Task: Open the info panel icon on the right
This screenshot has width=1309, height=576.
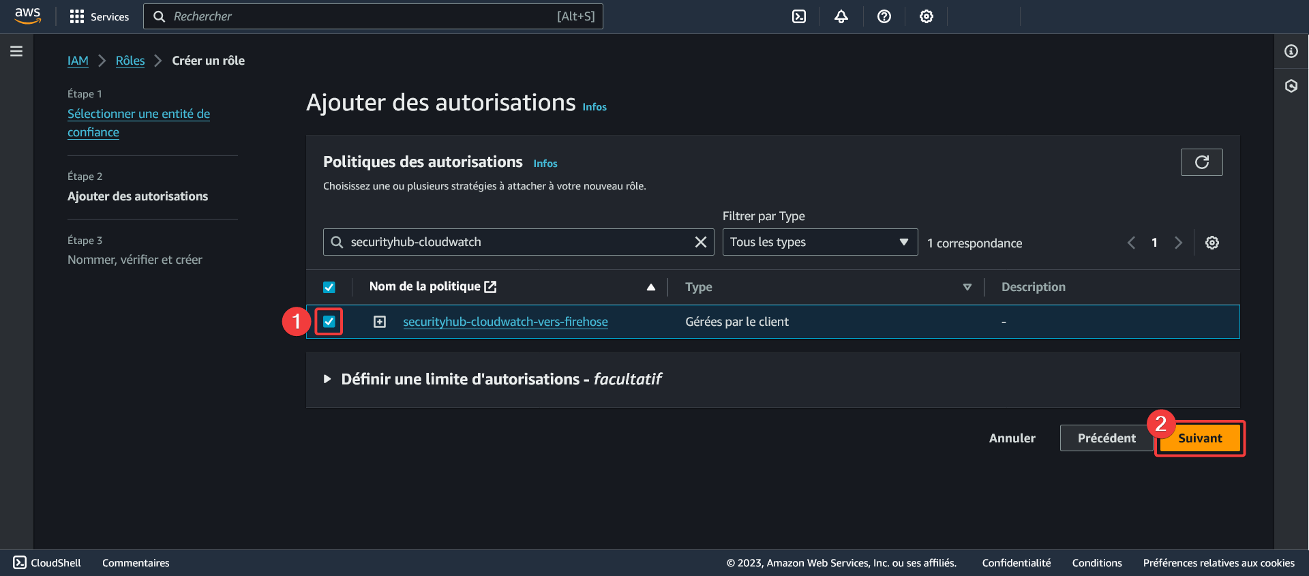Action: (x=1291, y=51)
